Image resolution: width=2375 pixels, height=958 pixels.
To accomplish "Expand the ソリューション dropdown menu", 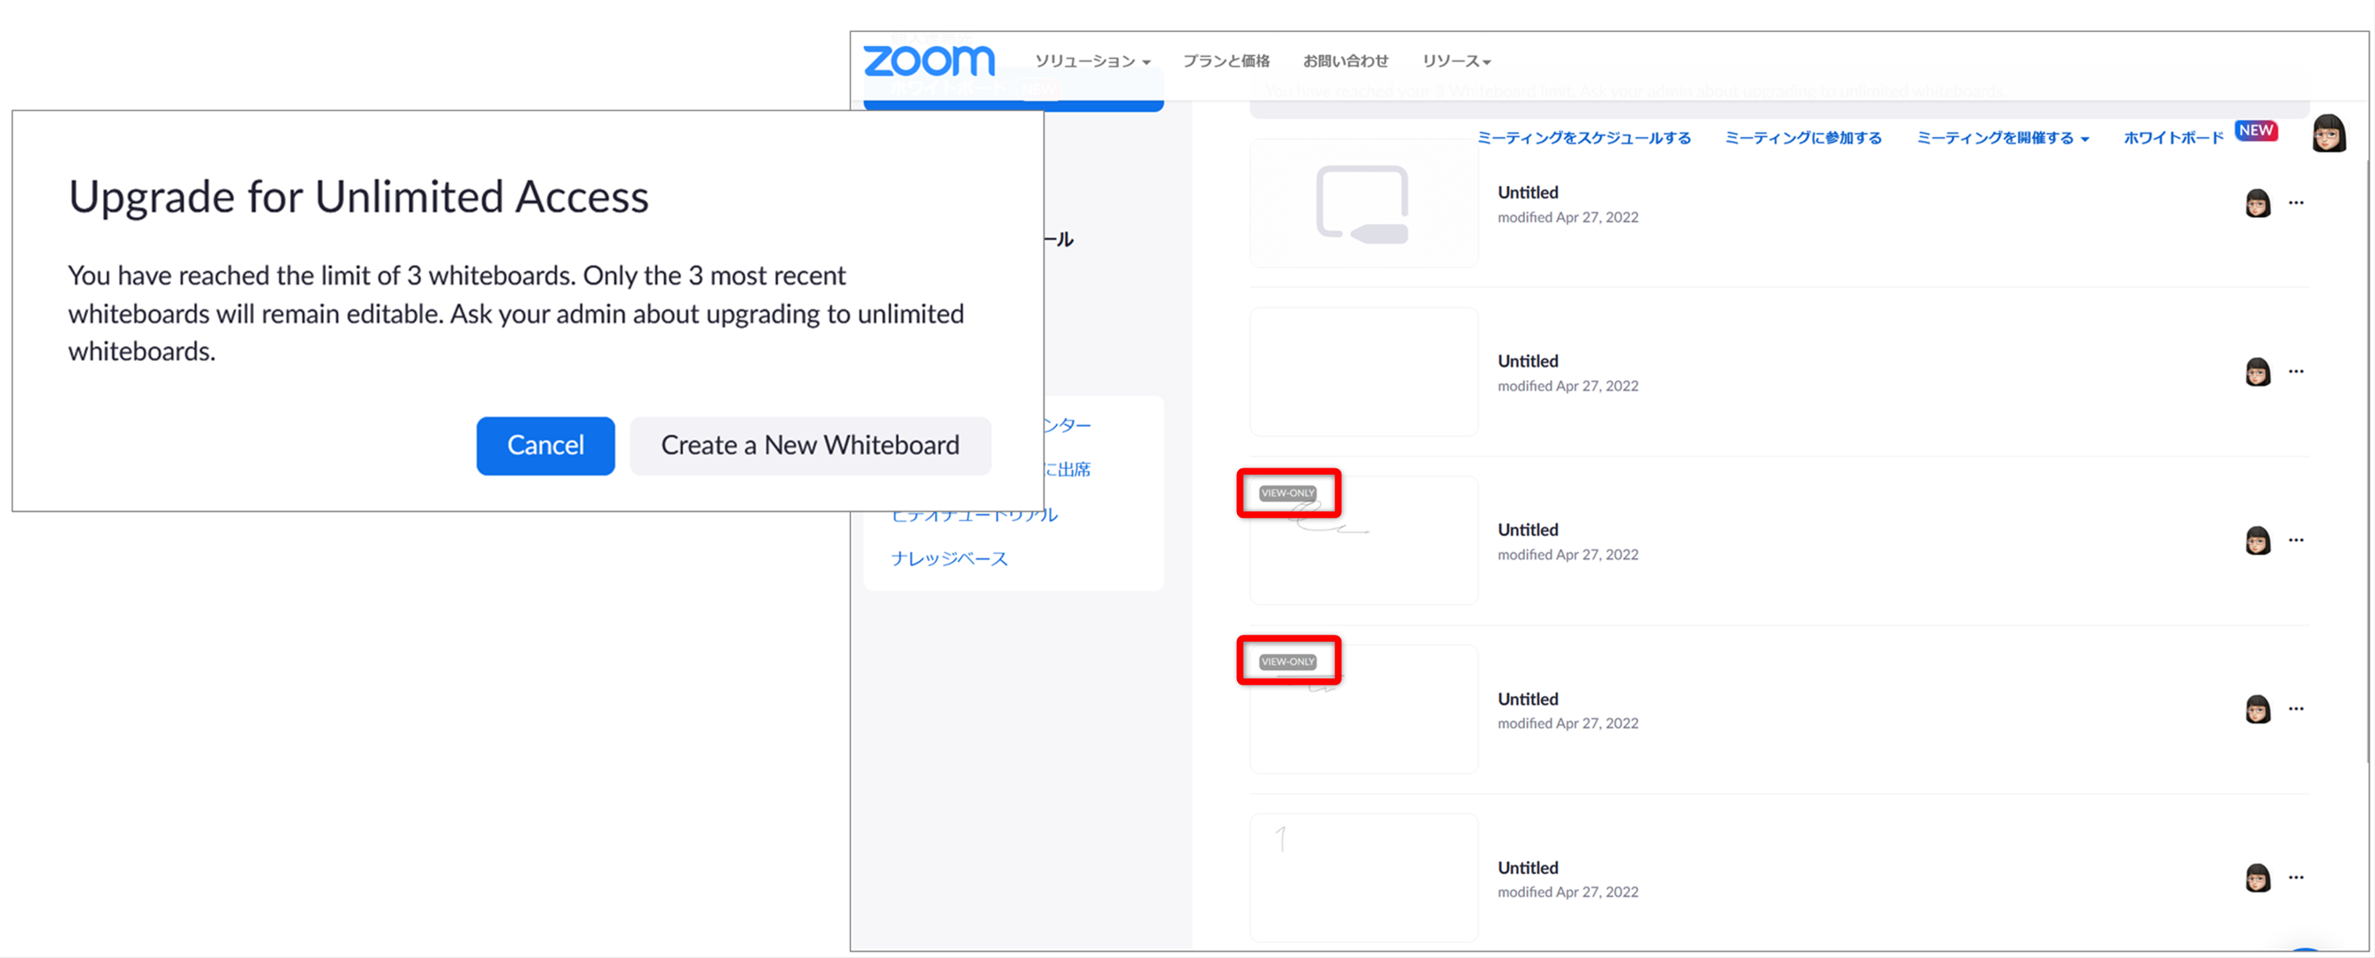I will click(1093, 61).
